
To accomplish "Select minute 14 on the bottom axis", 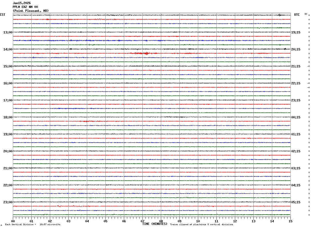I will 272,221.
